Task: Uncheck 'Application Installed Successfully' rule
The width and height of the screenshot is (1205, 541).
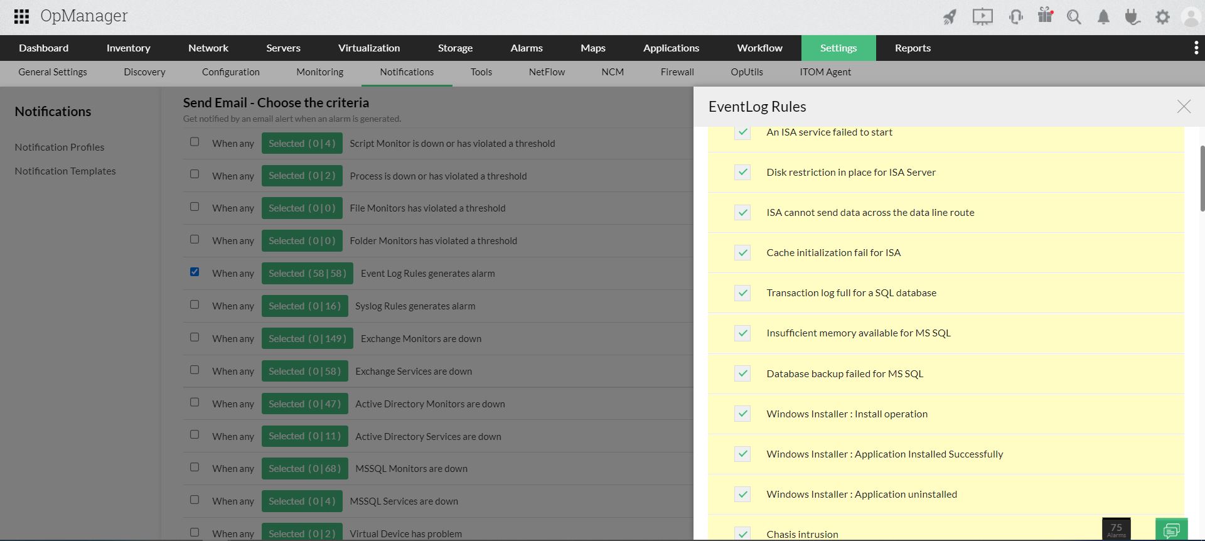Action: pyautogui.click(x=742, y=454)
